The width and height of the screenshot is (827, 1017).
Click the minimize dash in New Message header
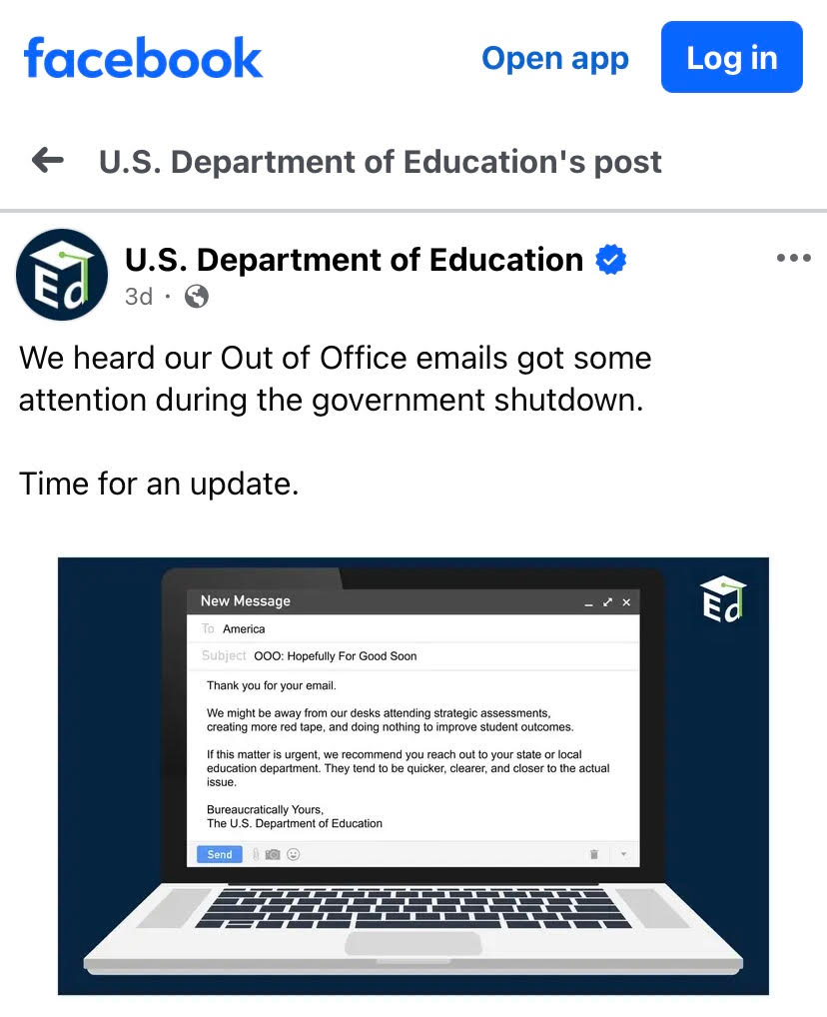click(x=588, y=602)
